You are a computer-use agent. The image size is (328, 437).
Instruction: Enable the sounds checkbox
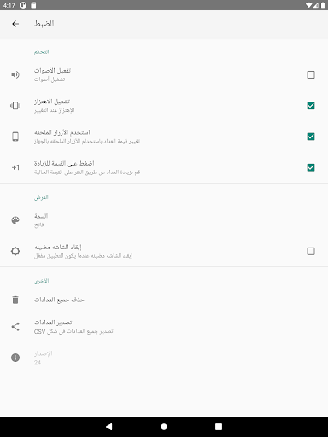(311, 74)
